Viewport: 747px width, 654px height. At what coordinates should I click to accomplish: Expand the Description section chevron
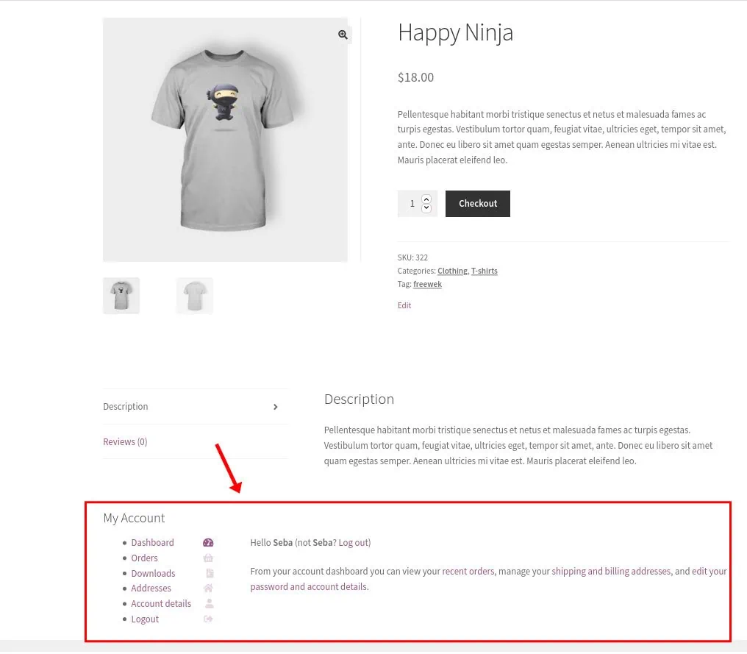pos(276,405)
